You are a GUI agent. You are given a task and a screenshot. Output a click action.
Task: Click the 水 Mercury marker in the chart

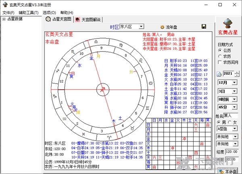pyautogui.click(x=79, y=66)
